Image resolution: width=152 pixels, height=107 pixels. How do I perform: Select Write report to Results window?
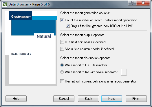pos(62,65)
